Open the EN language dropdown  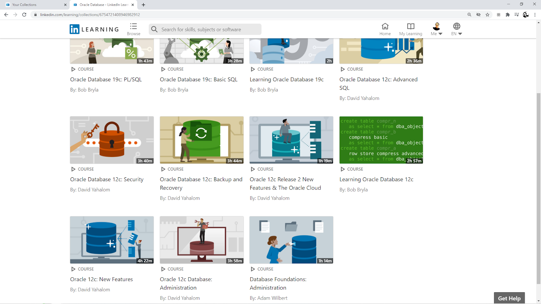[x=456, y=29]
